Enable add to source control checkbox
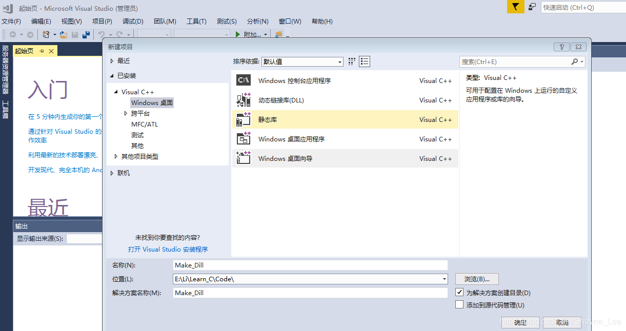Viewport: 626px width, 331px height. (459, 304)
